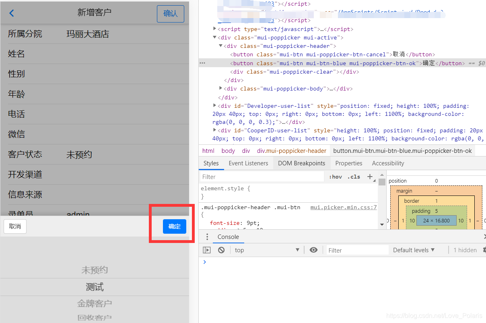Click the element.style rule block
This screenshot has width=486, height=323.
click(288, 192)
